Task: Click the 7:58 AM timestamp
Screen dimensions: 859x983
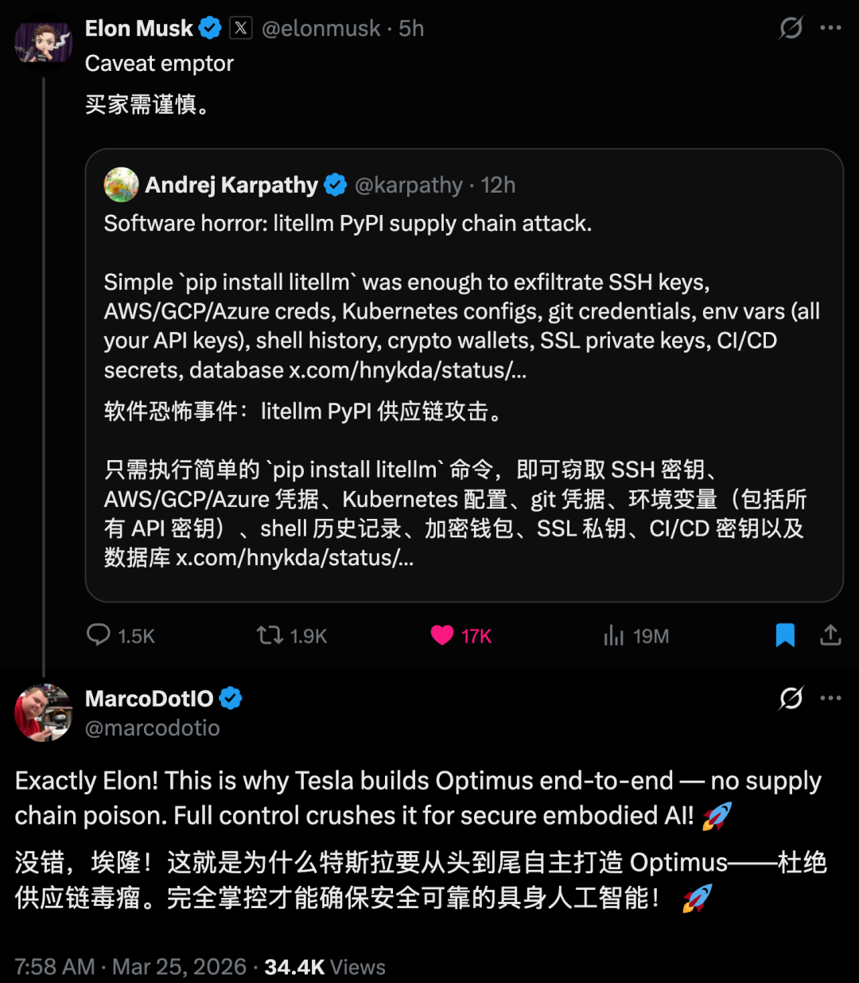Action: click(55, 967)
